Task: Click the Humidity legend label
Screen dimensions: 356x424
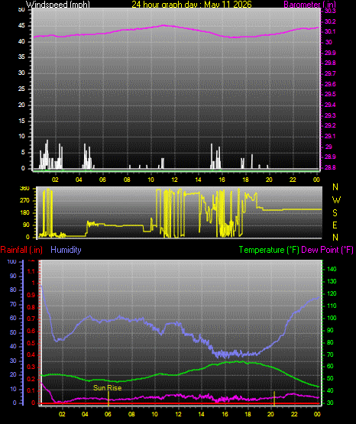Action: tap(66, 250)
